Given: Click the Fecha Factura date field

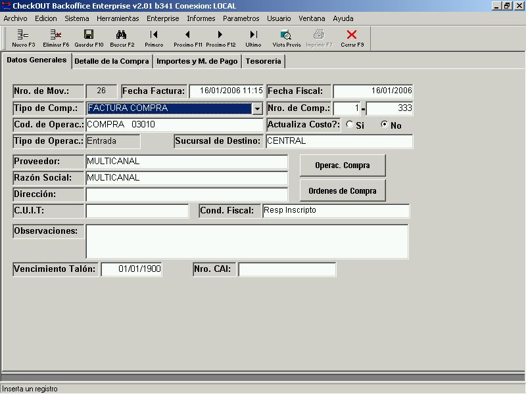Looking at the screenshot, I should click(x=226, y=91).
